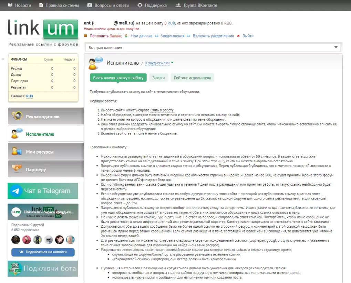Click the person-chat icon on Исполнителю sidebar item

coord(17,133)
